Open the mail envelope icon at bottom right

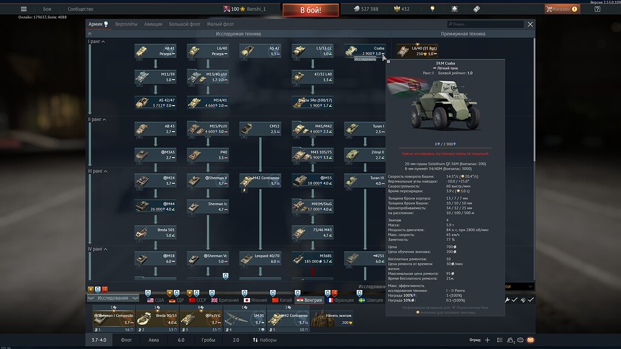click(x=530, y=340)
